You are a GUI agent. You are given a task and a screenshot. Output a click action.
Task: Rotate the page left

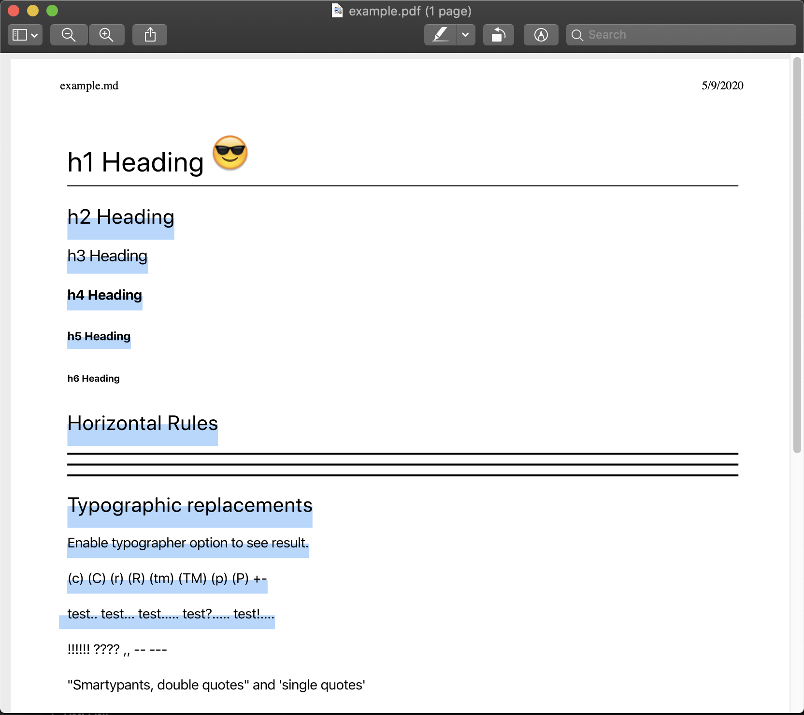[499, 34]
